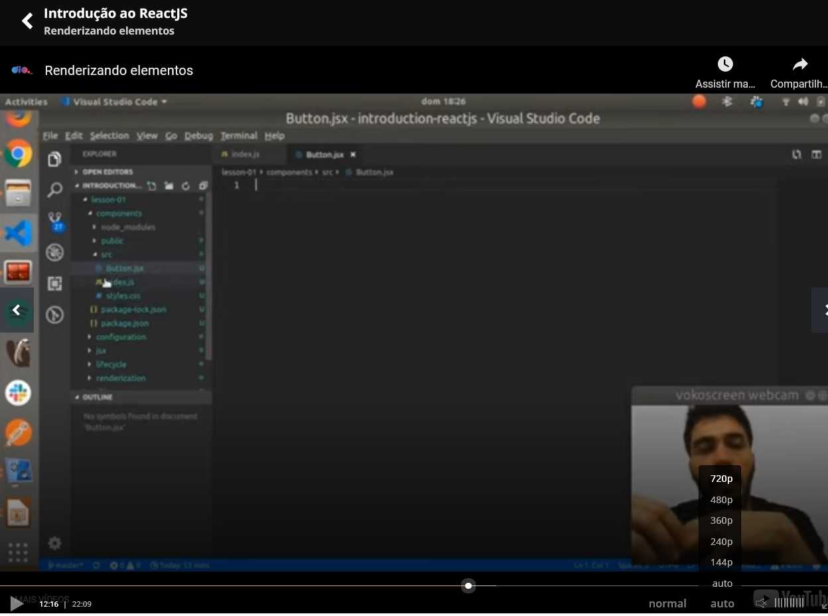
Task: Choose 360p from the quality list
Action: click(721, 520)
